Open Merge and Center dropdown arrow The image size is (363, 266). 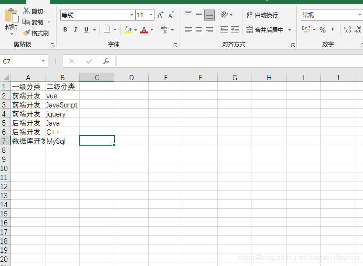click(x=289, y=30)
